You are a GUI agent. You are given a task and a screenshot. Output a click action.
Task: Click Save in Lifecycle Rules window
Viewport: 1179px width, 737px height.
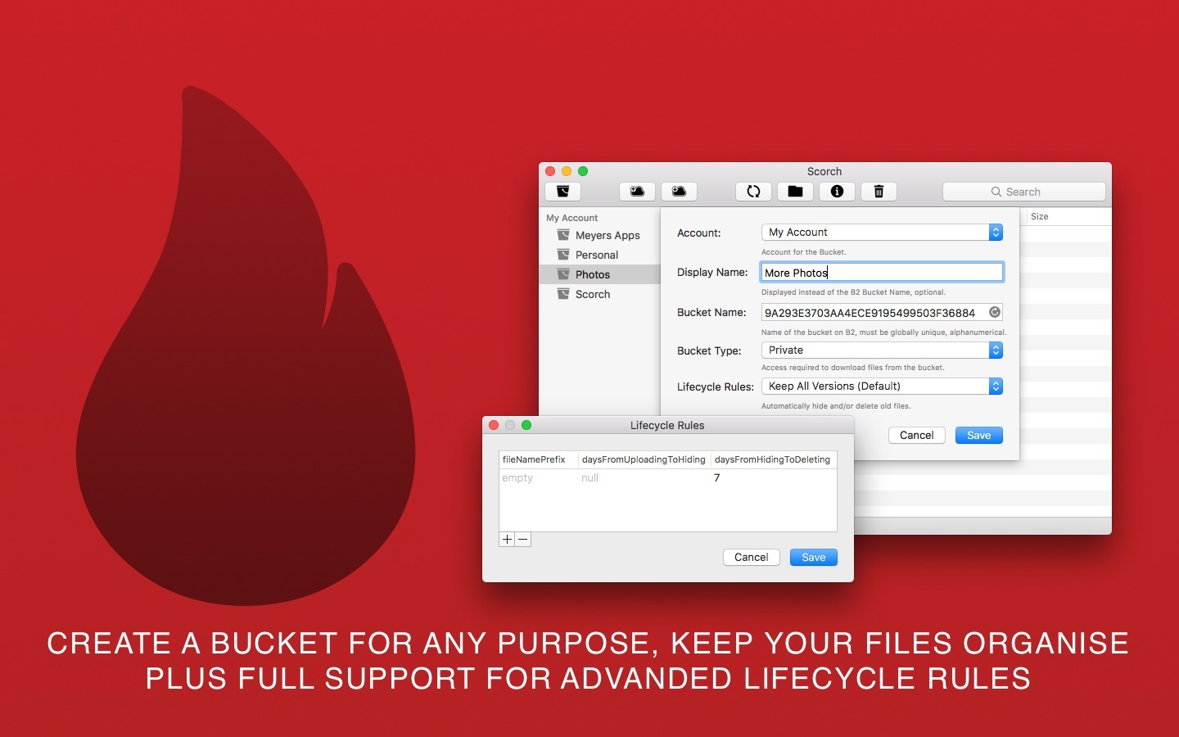(x=814, y=558)
